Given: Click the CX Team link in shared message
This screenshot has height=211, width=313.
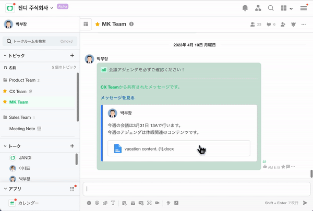Looking at the screenshot, I should 110,87.
